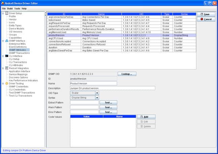218x154 pixels.
Task: Select Test CLI Transactions in the tree
Action: coord(21,96)
